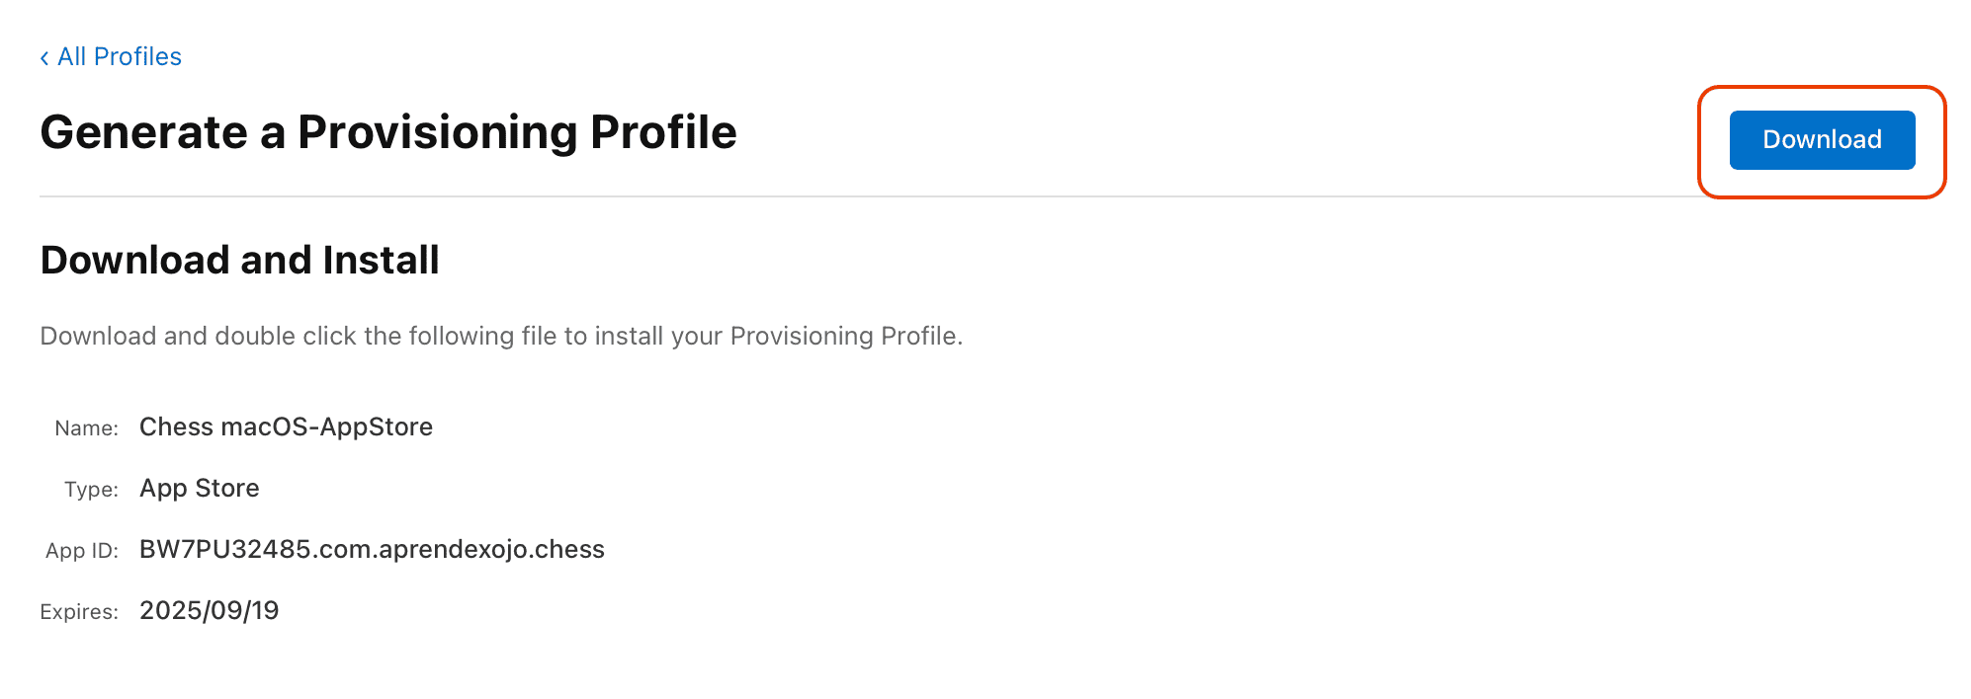Click the back chevron icon beside All Profiles
Image resolution: width=1971 pixels, height=699 pixels.
(x=43, y=56)
